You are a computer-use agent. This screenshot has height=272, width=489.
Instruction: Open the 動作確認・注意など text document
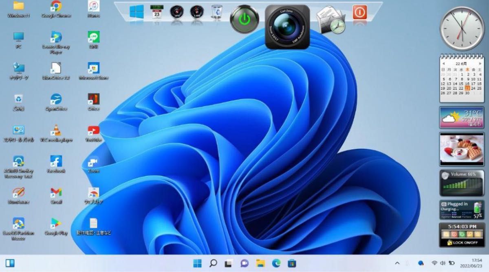pyautogui.click(x=94, y=227)
